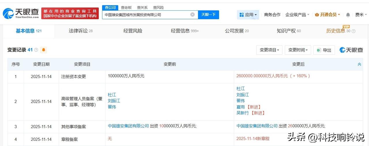Open 翟伟 link in 变更后 column
Image resolution: width=369 pixels, height=146 pixels.
(x=241, y=101)
